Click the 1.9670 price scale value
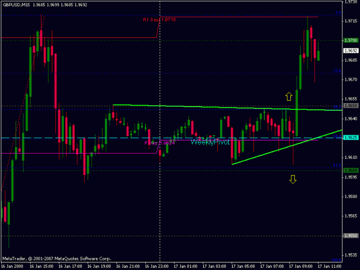This screenshot has height=270, width=360. point(351,79)
